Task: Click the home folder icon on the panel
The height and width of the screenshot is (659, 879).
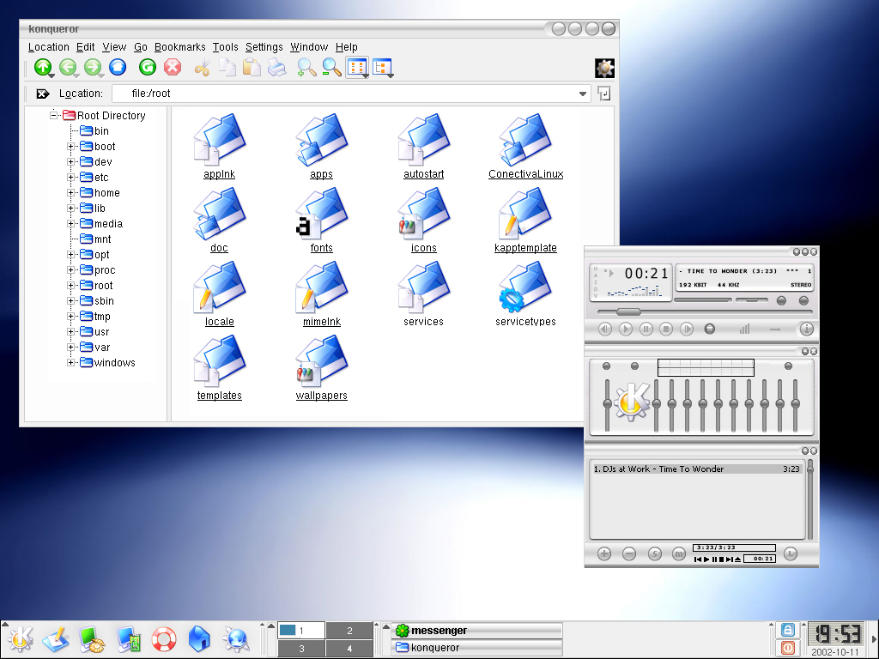Action: (199, 638)
